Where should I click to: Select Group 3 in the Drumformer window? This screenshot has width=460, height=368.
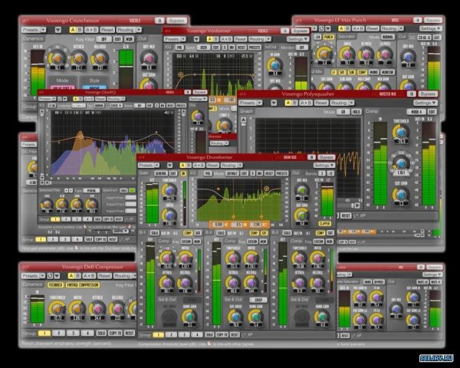[184, 335]
